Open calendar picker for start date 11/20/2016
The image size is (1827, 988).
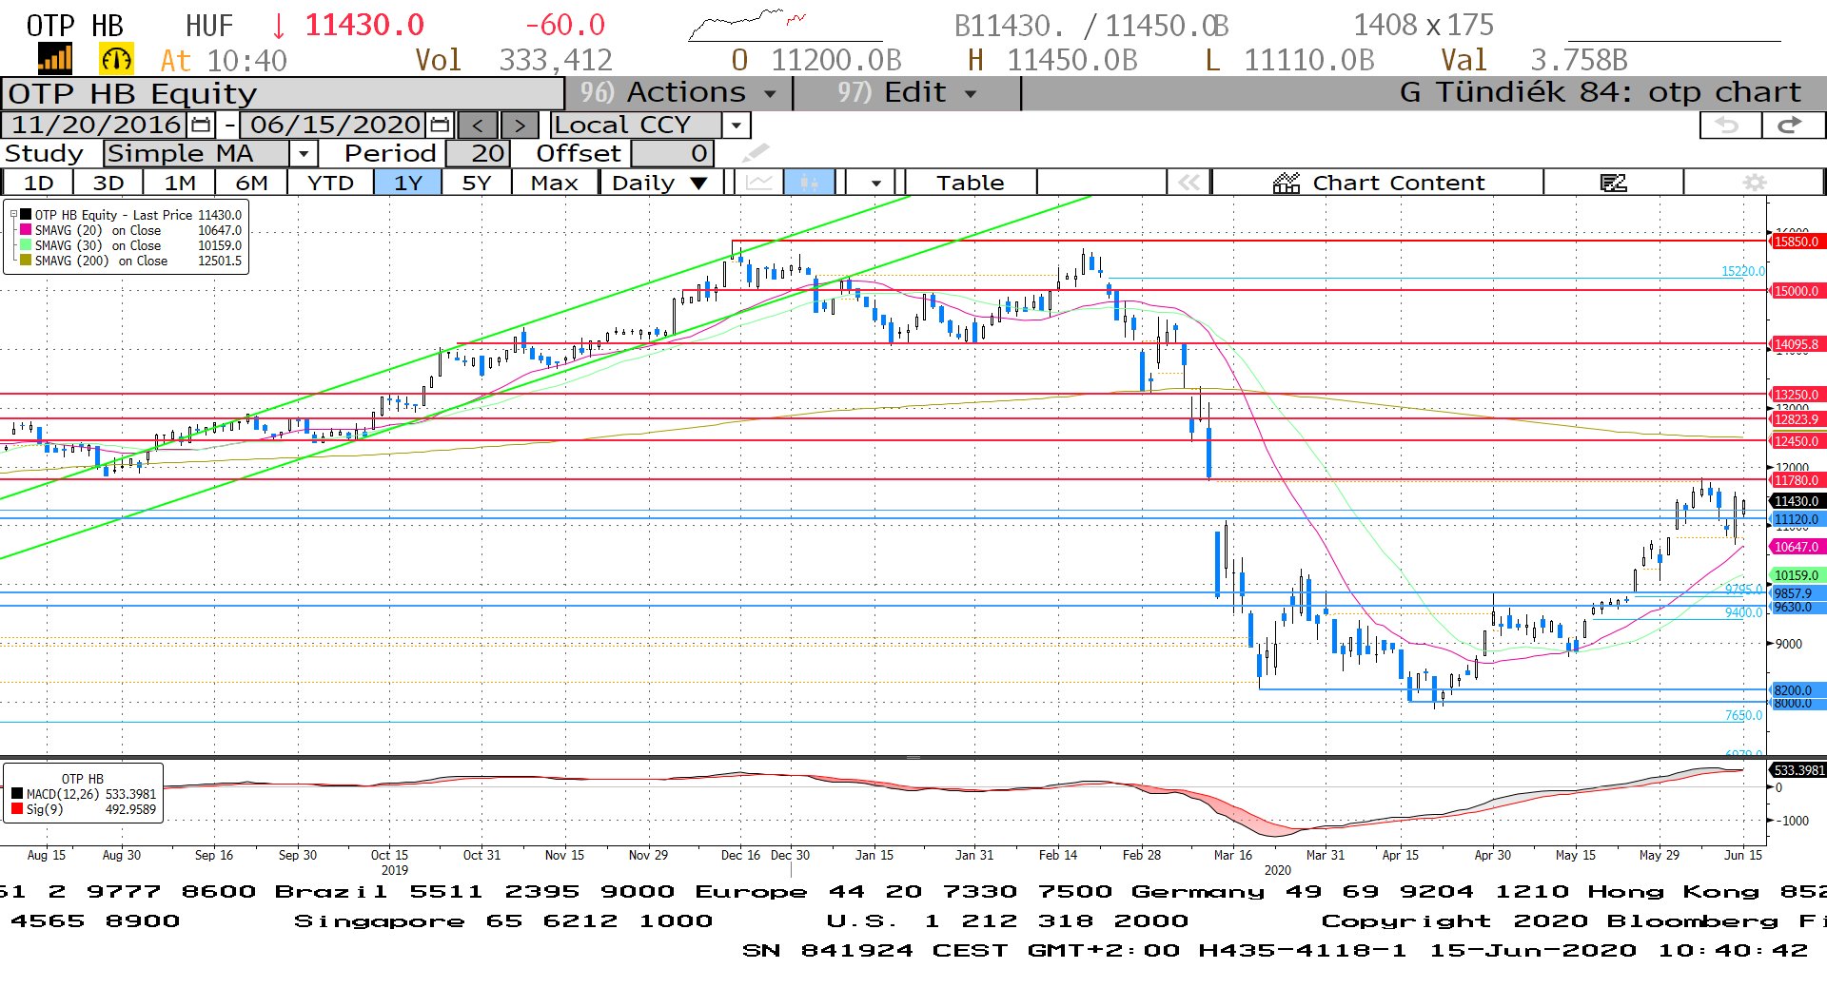click(201, 125)
